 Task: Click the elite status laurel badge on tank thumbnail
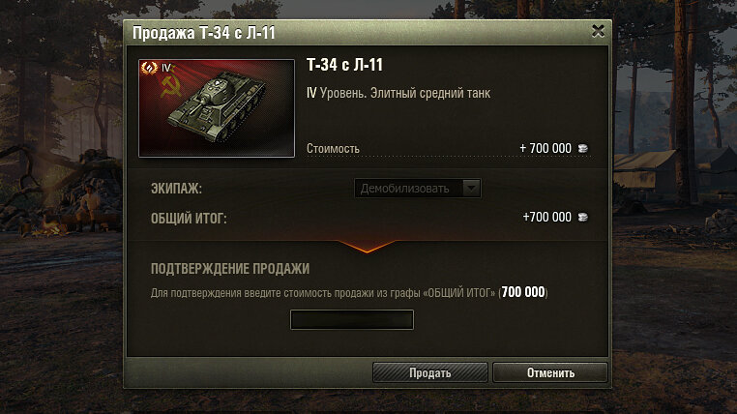pos(149,68)
